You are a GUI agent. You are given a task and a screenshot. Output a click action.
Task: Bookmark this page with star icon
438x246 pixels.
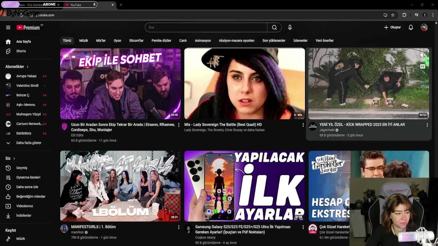[393, 15]
